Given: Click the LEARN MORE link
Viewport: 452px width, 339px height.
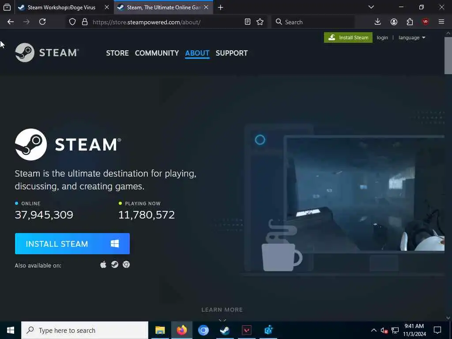Looking at the screenshot, I should pyautogui.click(x=222, y=310).
